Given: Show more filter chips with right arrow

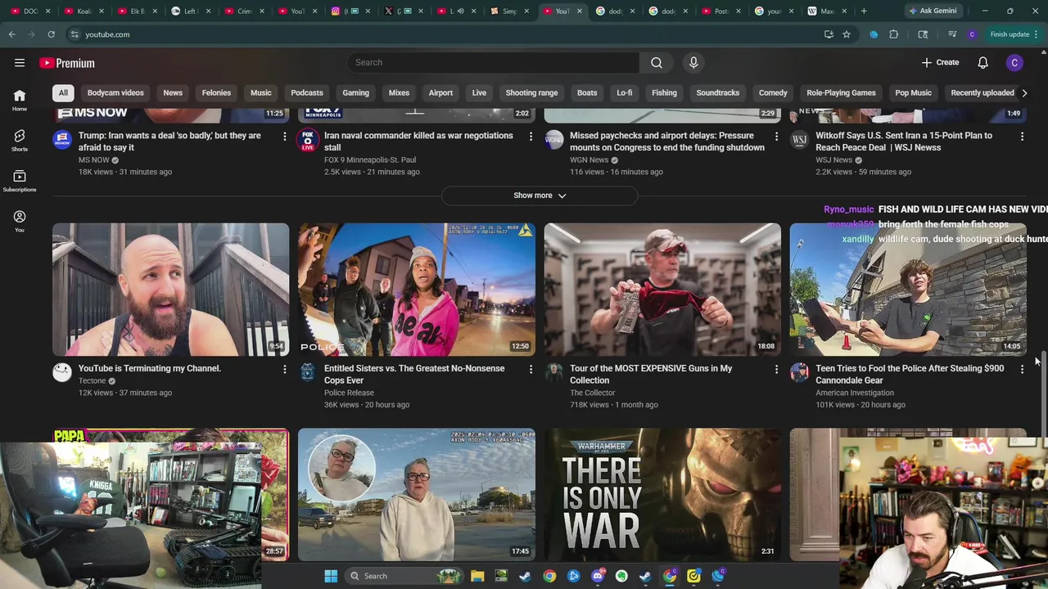Looking at the screenshot, I should click(x=1024, y=92).
